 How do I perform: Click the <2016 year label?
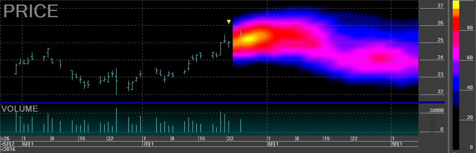(x=8, y=149)
